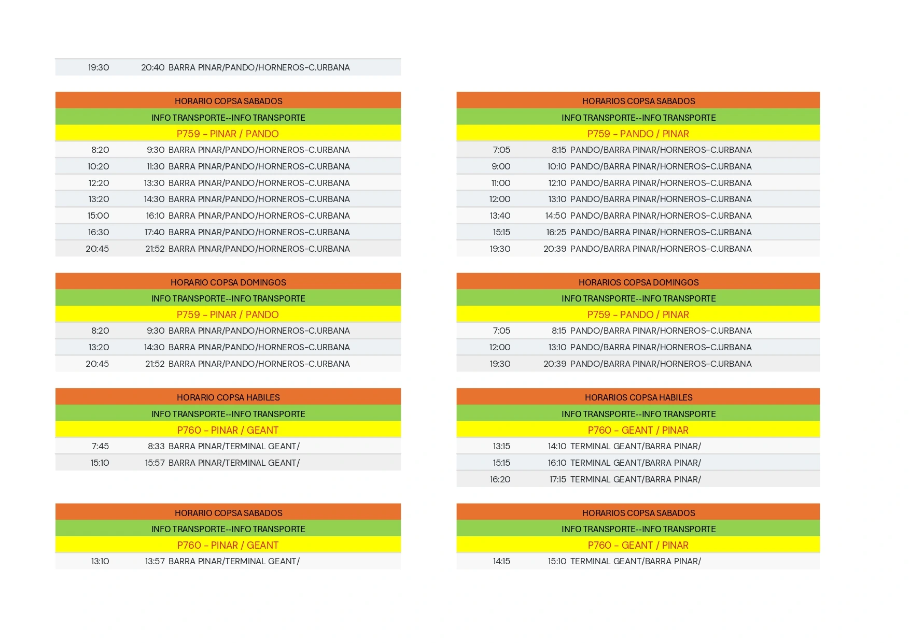The height and width of the screenshot is (643, 910).
Task: Select the 17:15 arrival time cell
Action: click(x=558, y=479)
